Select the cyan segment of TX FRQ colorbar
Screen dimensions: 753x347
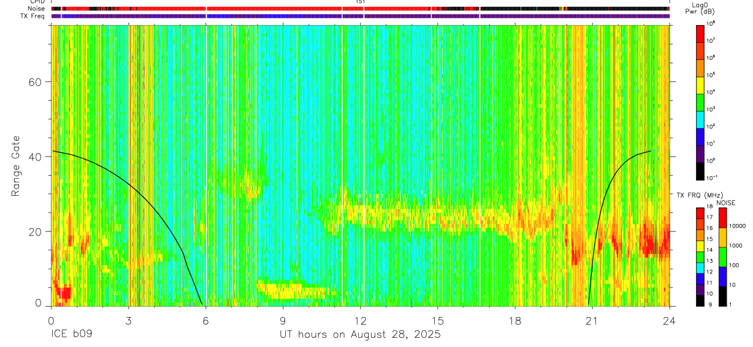pos(700,268)
